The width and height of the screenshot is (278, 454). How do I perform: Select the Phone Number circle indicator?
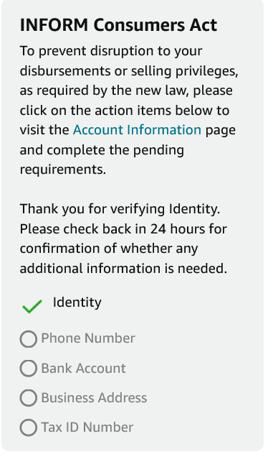click(x=28, y=339)
